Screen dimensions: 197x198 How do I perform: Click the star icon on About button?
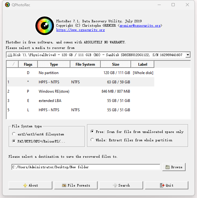coord(25,185)
